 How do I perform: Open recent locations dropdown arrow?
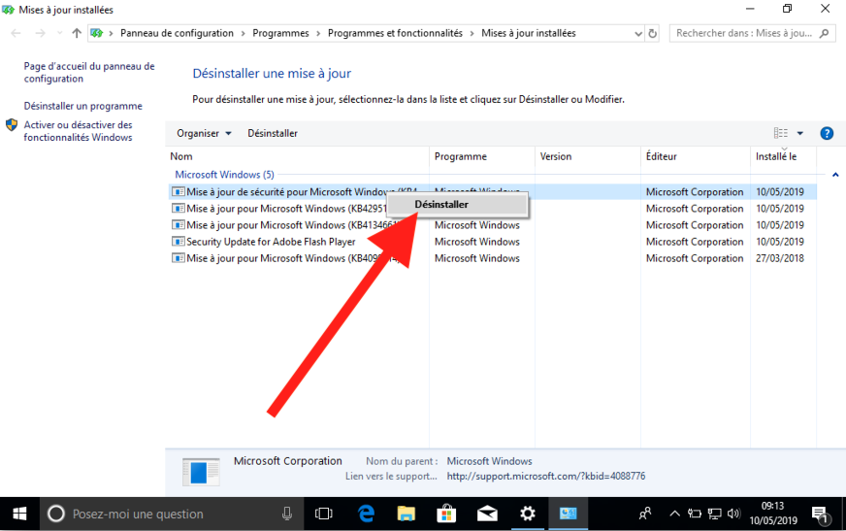pos(59,33)
